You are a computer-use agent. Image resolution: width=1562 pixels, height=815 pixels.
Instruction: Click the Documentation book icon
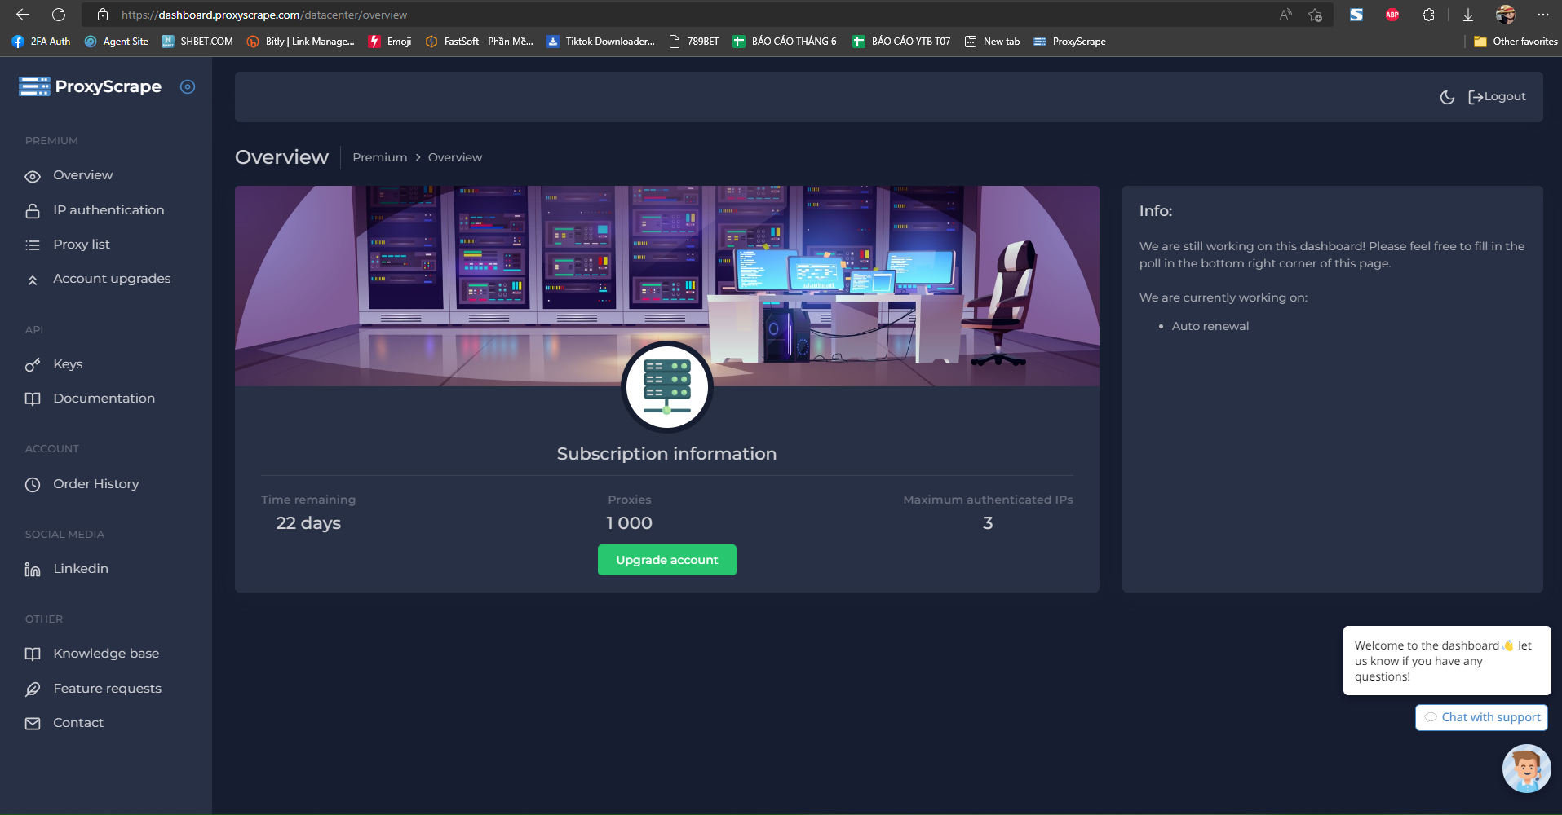(33, 399)
